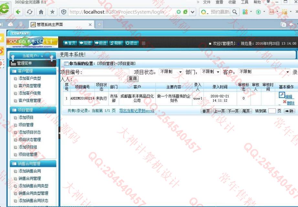Click the 后退 toolbar button
The height and width of the screenshot is (207, 298).
click(85, 43)
